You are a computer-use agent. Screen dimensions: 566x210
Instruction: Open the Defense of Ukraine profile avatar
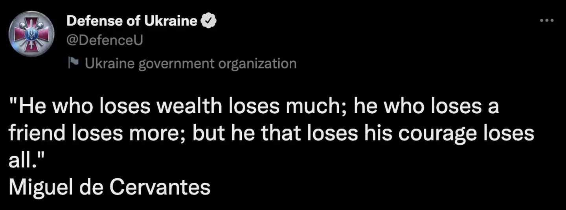click(x=31, y=34)
